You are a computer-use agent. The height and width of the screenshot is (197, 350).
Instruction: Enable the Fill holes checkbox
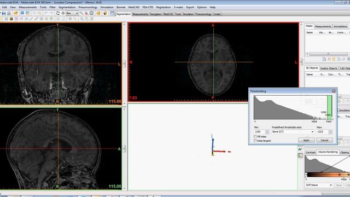click(255, 136)
